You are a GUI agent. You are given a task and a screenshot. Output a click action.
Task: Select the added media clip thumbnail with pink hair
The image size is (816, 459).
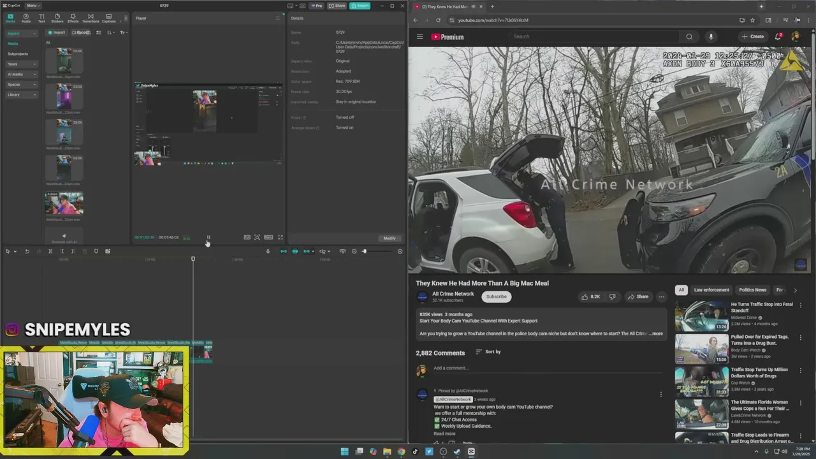pyautogui.click(x=64, y=204)
